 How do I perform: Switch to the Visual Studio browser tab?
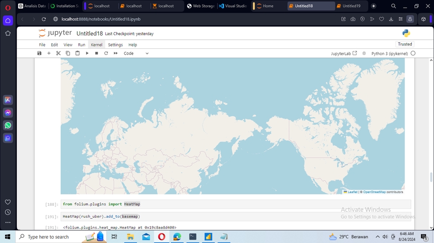point(233,6)
